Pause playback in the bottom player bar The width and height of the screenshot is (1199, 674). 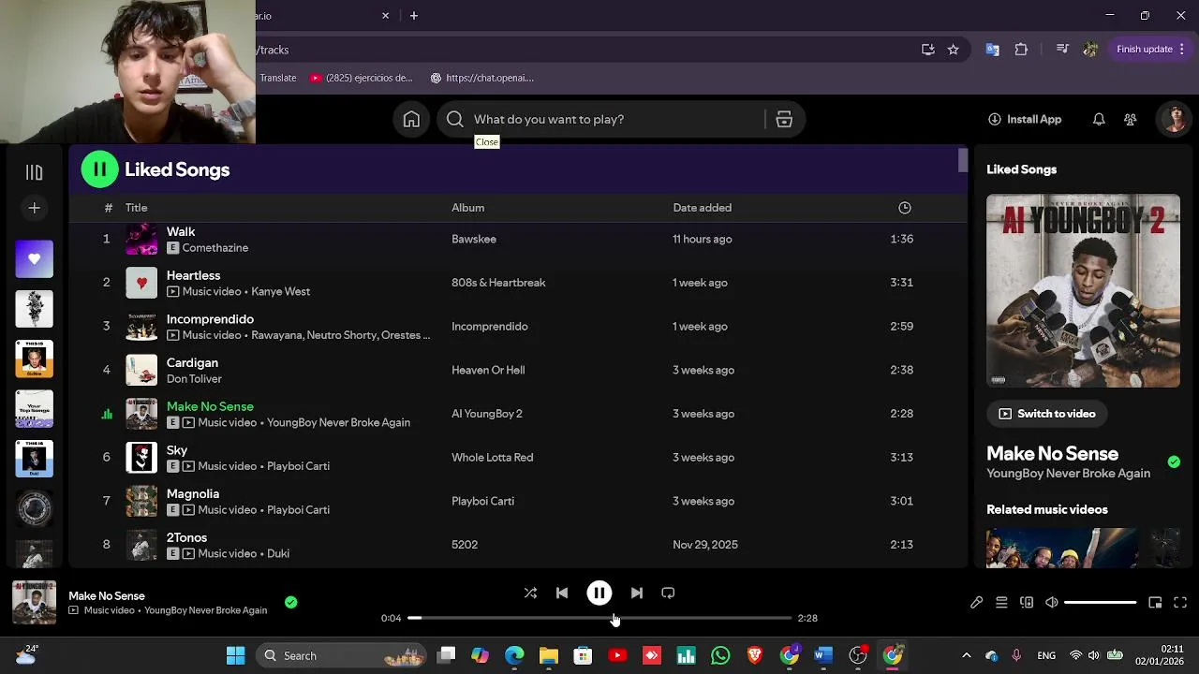pos(599,593)
